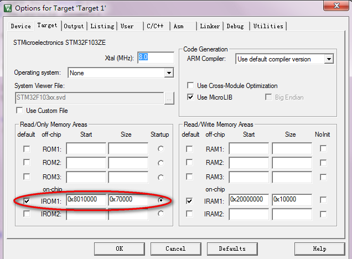Toggle the Use MicroLIB checkbox
The image size is (352, 259).
[x=190, y=97]
